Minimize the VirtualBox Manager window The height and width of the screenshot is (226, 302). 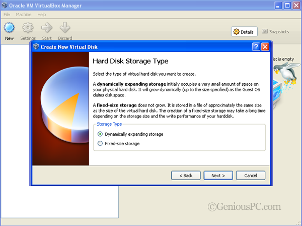(278, 5)
